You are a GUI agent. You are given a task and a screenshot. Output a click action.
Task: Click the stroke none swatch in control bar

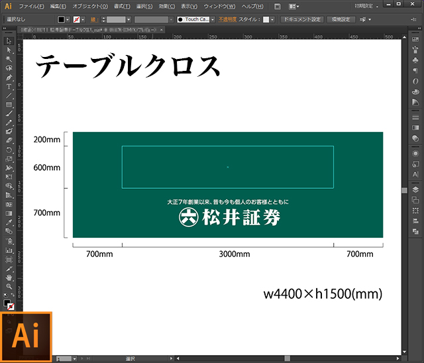click(x=77, y=19)
